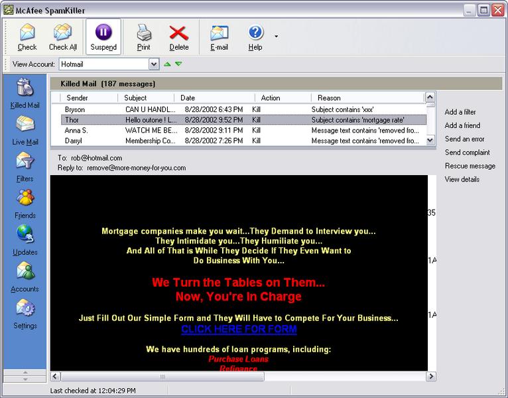Click preview pane scroll left arrow

coord(55,376)
